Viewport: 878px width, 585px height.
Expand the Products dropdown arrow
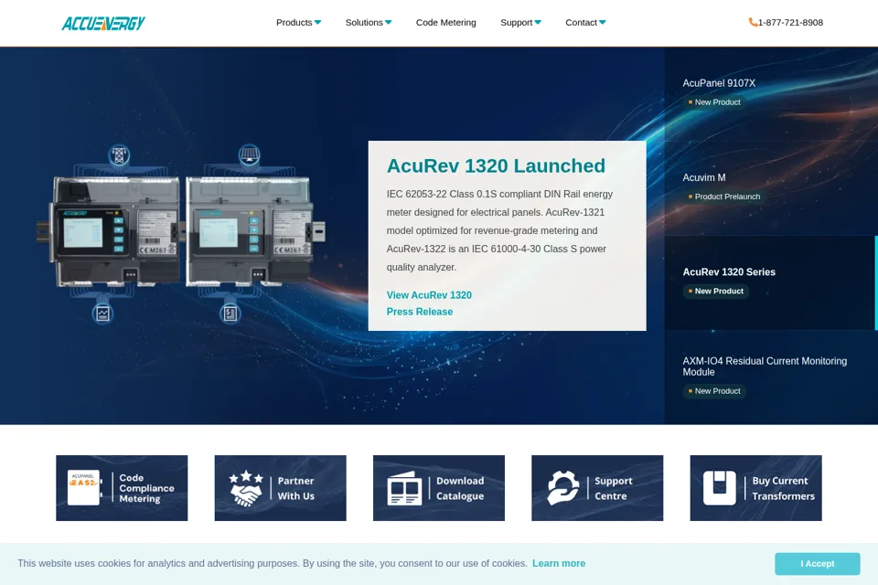click(x=317, y=22)
